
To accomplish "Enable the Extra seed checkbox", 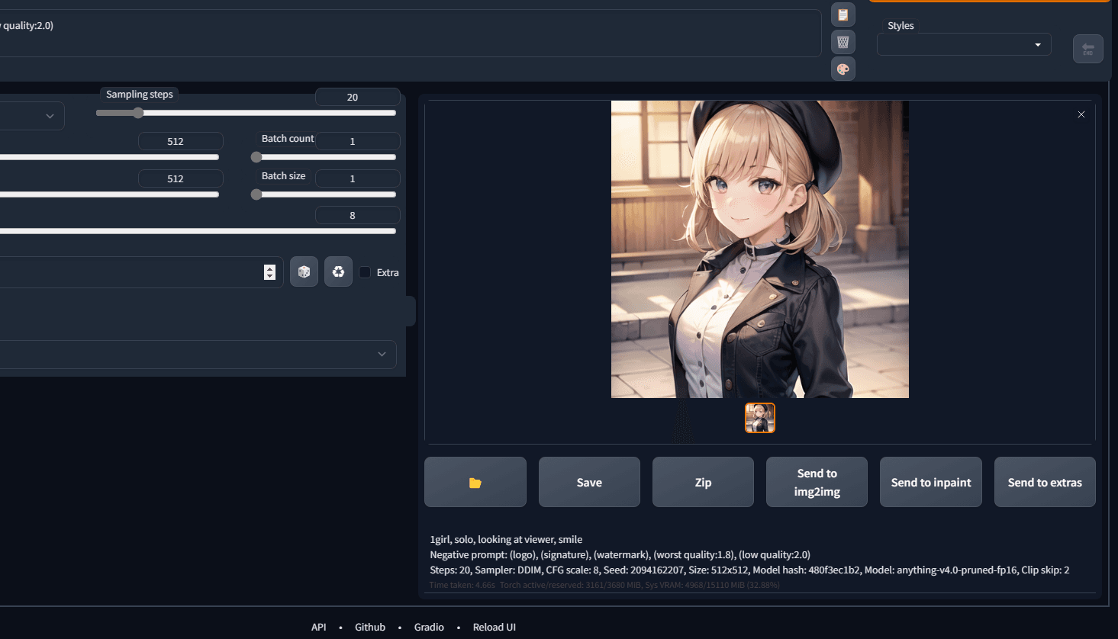I will 365,272.
